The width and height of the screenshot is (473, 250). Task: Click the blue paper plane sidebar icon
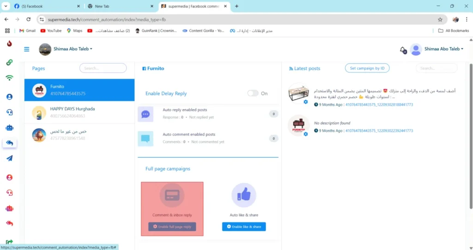click(10, 158)
